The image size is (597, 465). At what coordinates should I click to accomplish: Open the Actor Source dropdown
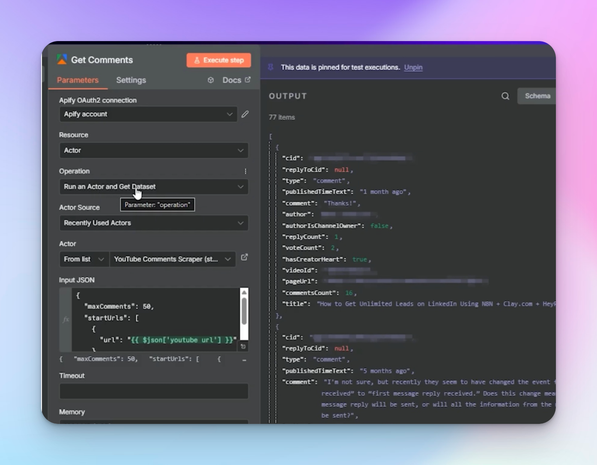coord(154,223)
